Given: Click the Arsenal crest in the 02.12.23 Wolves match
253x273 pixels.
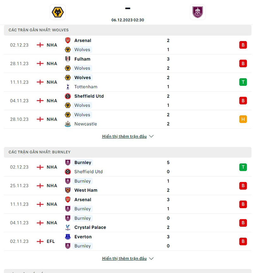Looking at the screenshot, I should (x=68, y=40).
